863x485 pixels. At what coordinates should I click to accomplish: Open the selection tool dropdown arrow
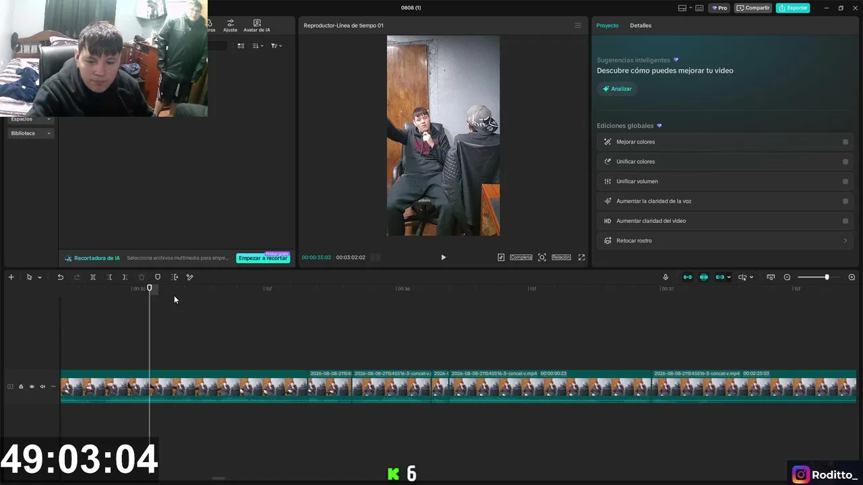coord(40,278)
